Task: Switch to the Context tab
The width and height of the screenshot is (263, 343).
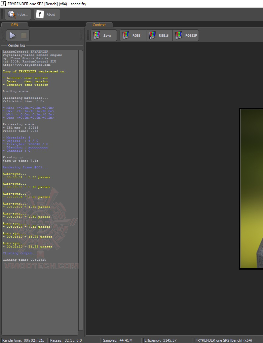Action: click(99, 25)
